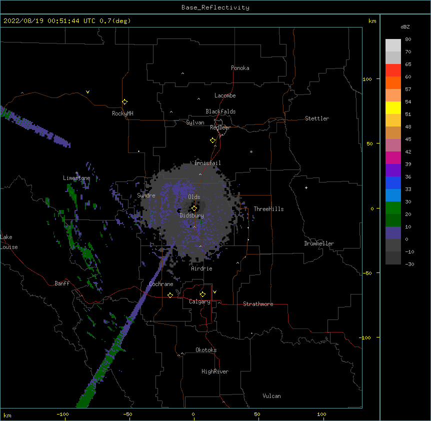
Task: Select the gold 48–51 dBZ legend swatch
Action: (x=393, y=120)
